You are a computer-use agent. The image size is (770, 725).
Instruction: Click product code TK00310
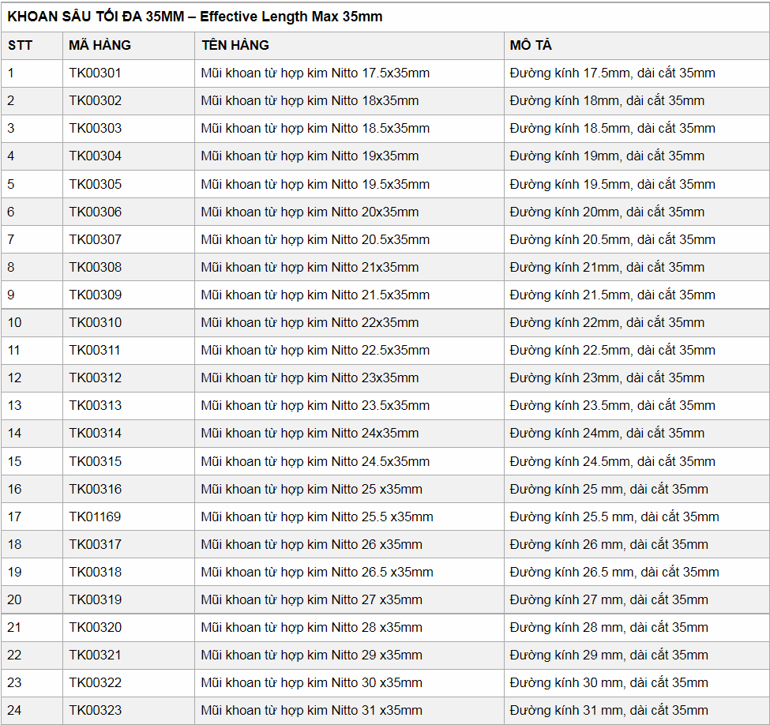(x=96, y=322)
